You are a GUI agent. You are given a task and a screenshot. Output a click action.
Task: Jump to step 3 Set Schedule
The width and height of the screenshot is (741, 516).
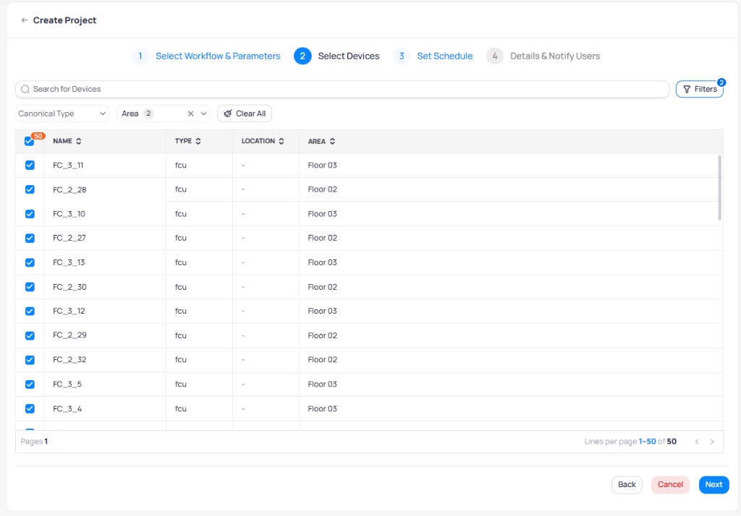[433, 56]
